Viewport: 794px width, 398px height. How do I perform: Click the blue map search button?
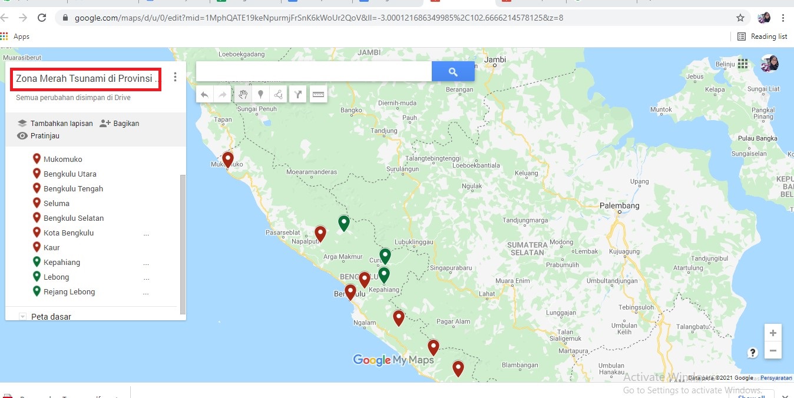pyautogui.click(x=453, y=72)
